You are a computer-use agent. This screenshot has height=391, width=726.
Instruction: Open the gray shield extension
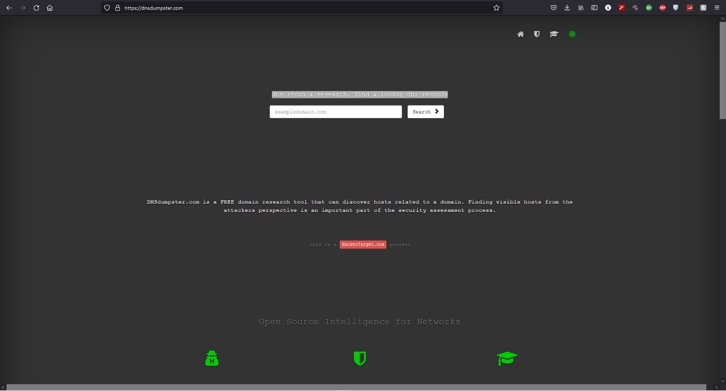point(676,8)
